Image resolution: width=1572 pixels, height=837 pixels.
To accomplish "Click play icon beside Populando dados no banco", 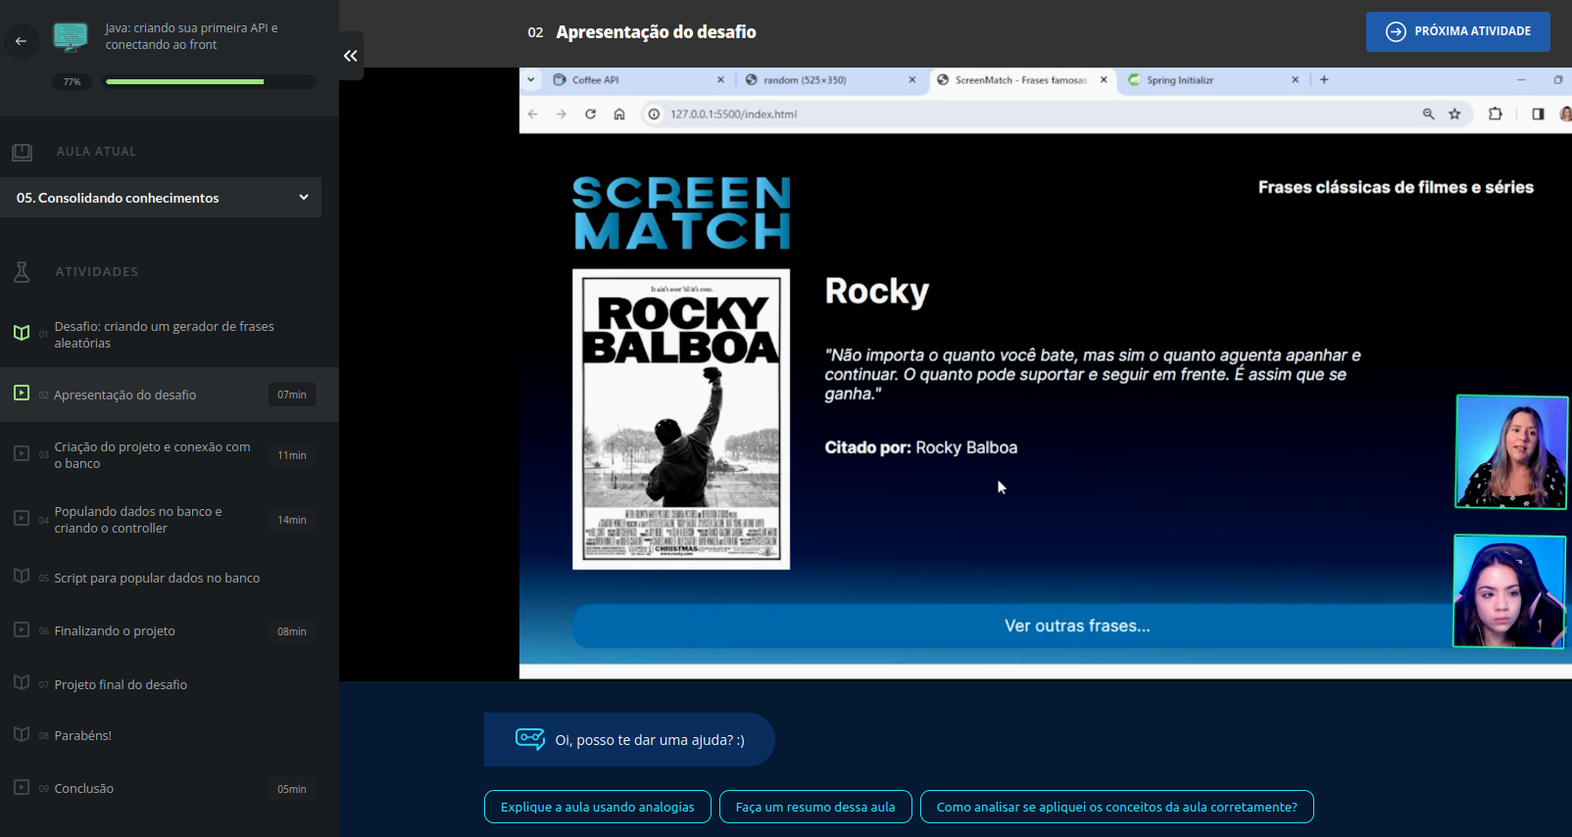I will coord(22,518).
